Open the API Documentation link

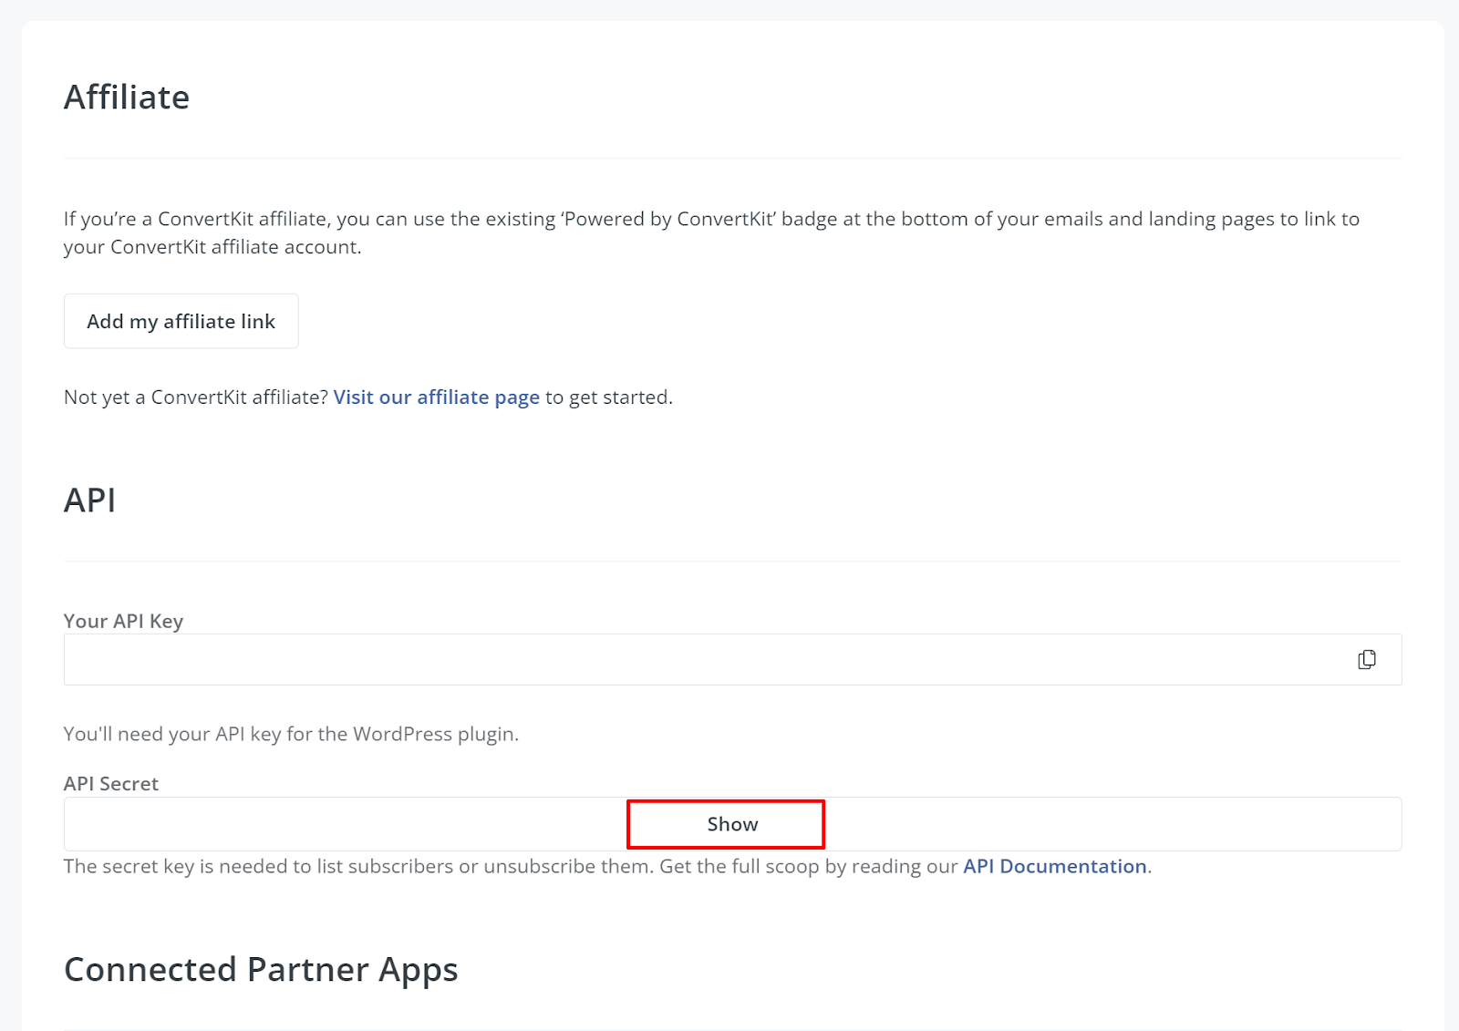1055,866
